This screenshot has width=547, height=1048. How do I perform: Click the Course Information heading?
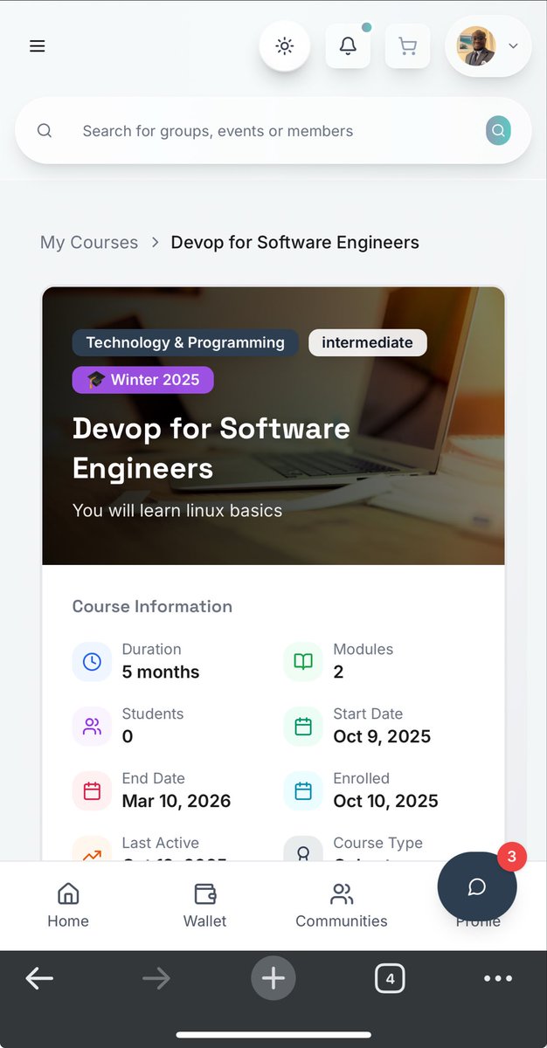152,606
